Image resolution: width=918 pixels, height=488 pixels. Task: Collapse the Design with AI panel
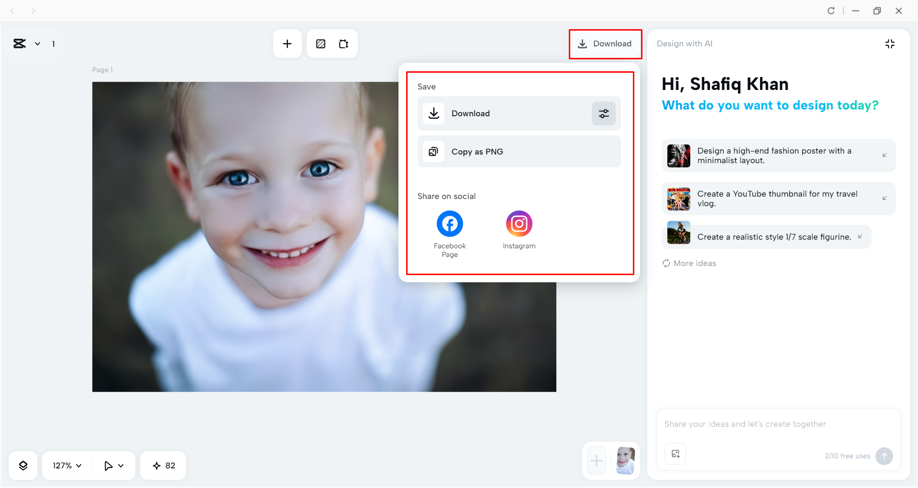890,44
